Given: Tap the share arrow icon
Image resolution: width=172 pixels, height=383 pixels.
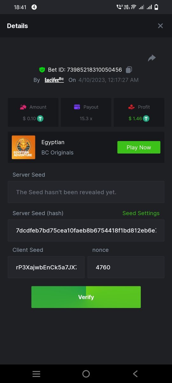Looking at the screenshot, I should (x=152, y=58).
